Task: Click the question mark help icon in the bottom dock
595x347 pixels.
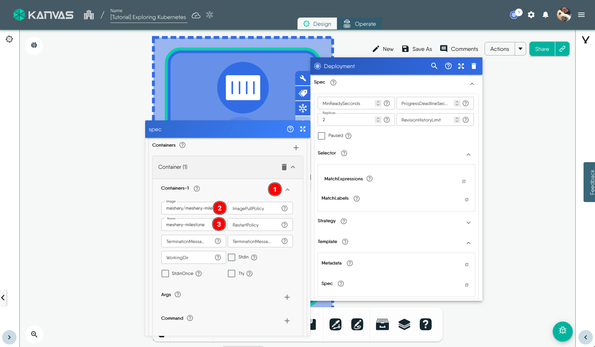Action: 425,324
